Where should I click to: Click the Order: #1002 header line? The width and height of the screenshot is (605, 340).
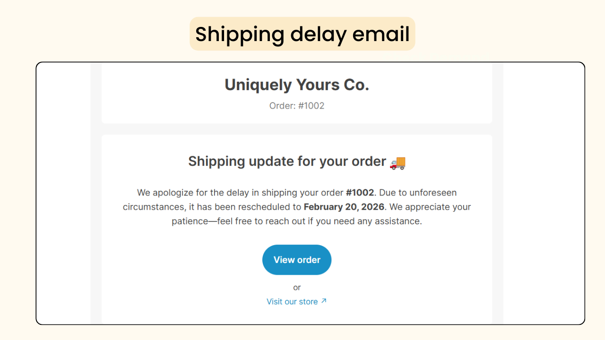[x=297, y=106]
